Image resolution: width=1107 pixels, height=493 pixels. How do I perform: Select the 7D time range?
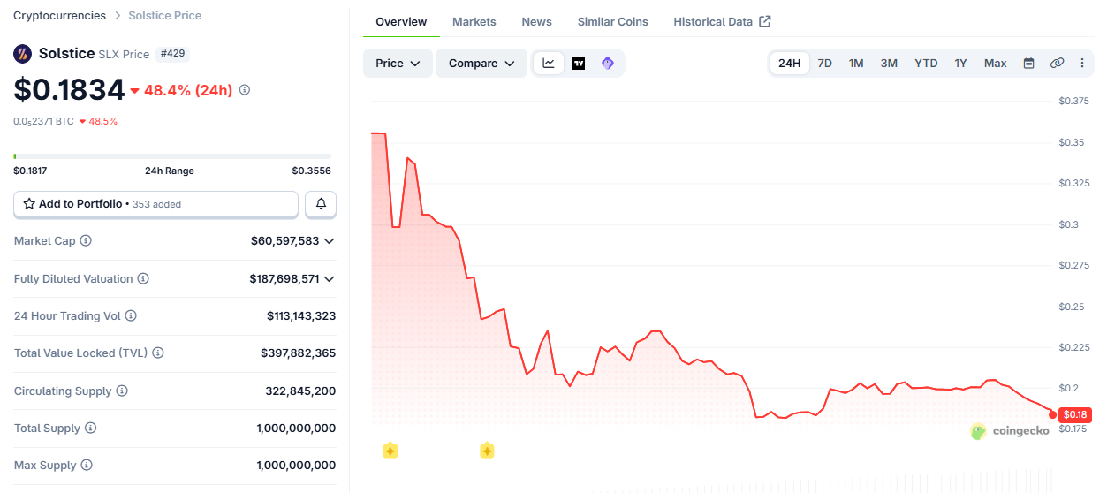pos(824,63)
